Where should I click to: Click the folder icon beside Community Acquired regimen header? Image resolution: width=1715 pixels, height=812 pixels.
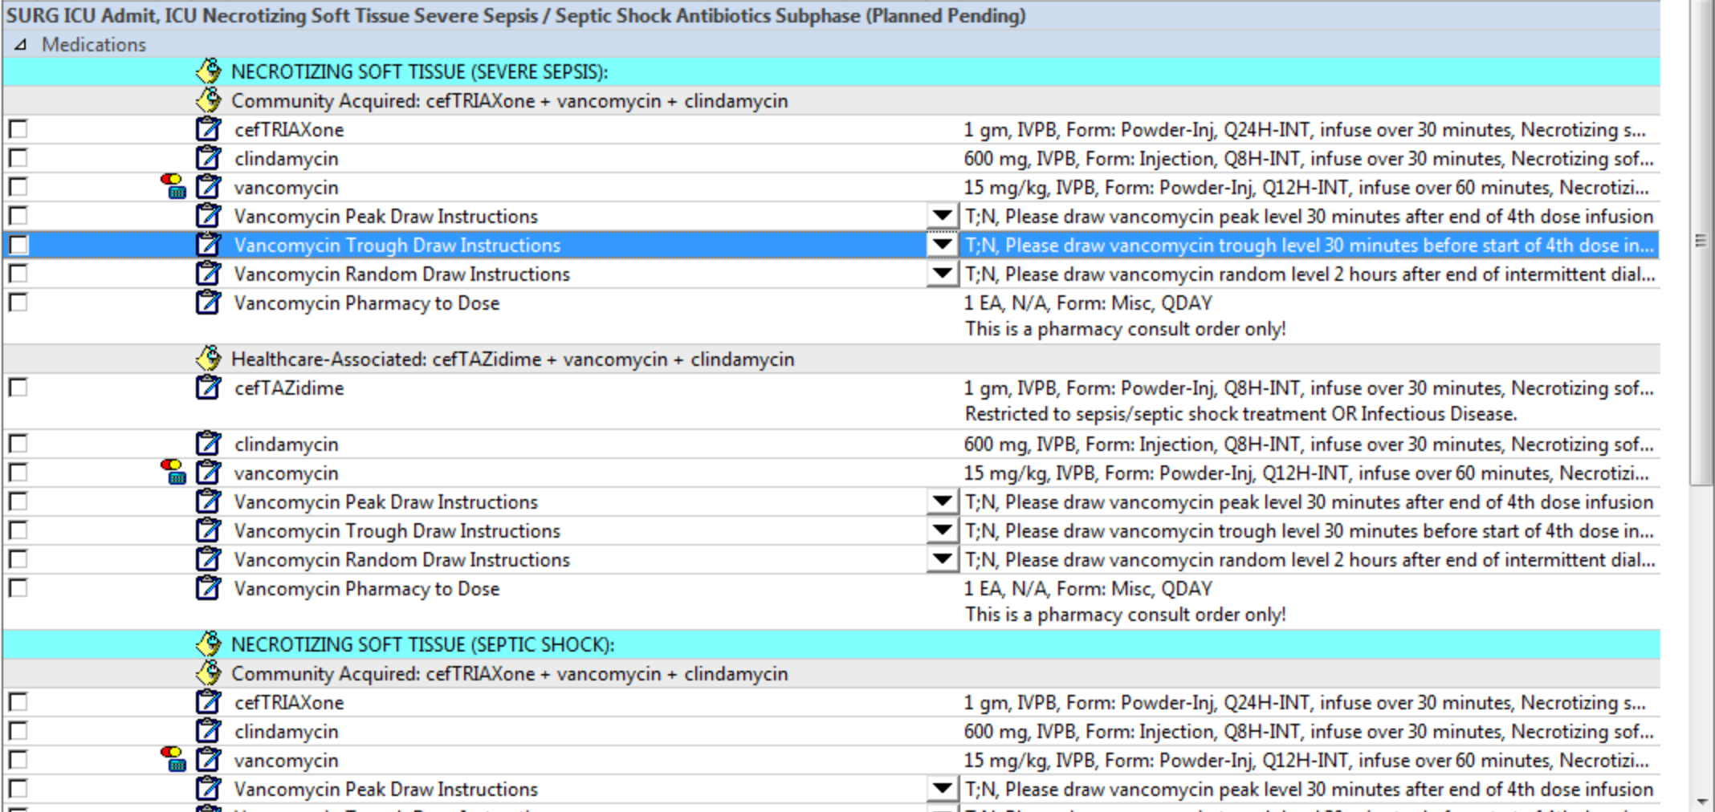[x=208, y=100]
